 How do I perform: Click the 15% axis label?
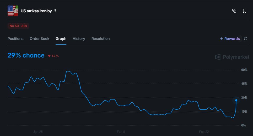[x=244, y=111]
